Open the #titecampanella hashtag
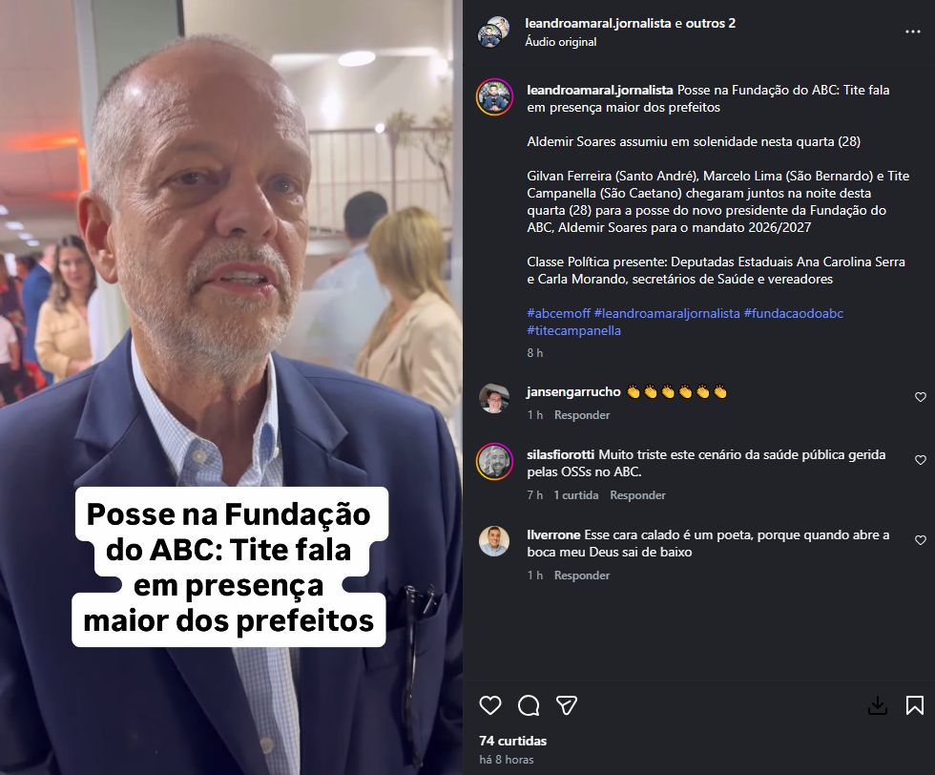 coord(573,330)
